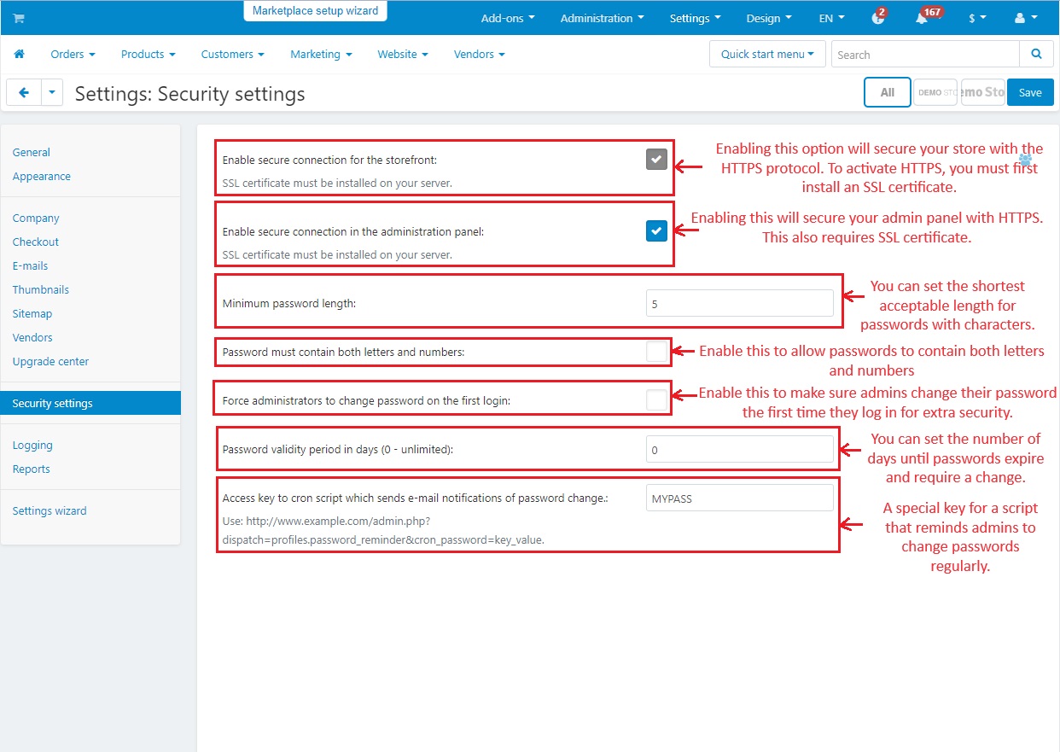This screenshot has height=752, width=1060.
Task: Open the notifications bell icon
Action: point(922,18)
